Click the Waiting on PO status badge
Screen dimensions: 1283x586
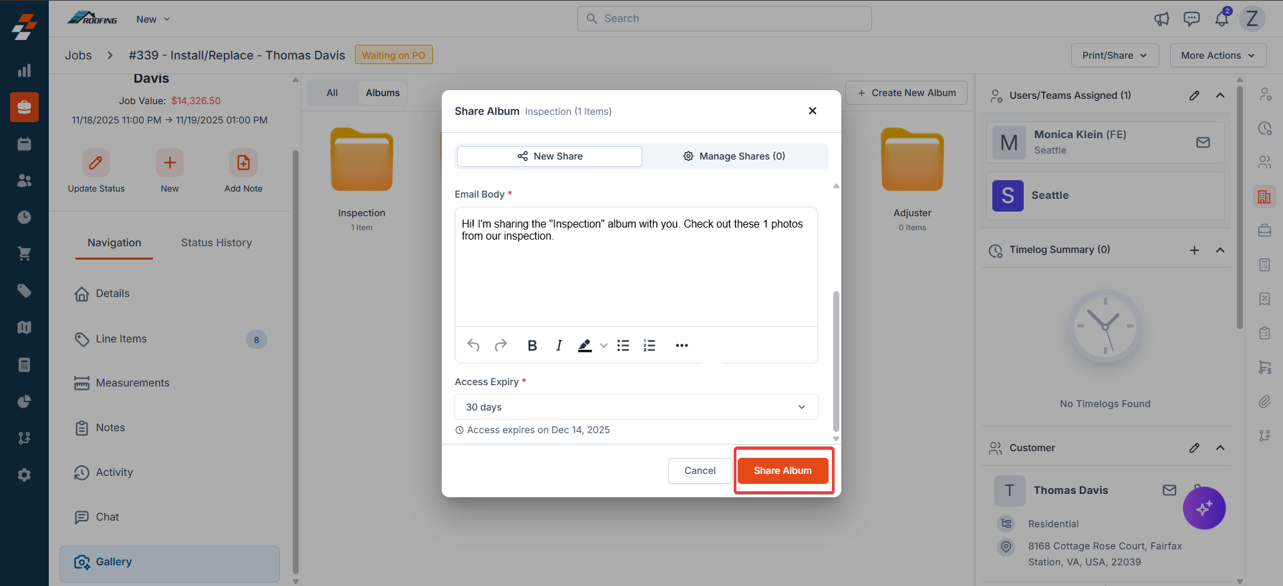pos(394,55)
